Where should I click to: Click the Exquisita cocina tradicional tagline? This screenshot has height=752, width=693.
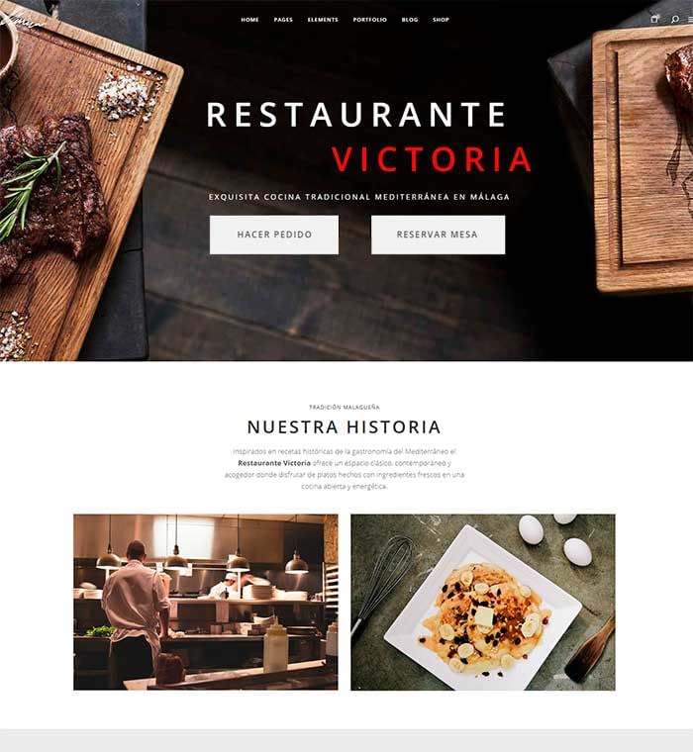pos(359,197)
